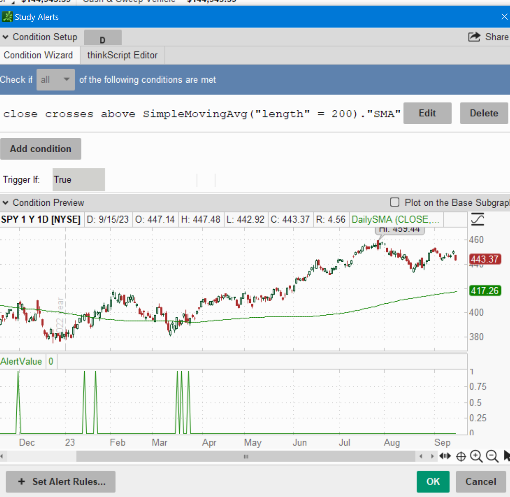Click scrollbar small left arrow
Screen dimensions: 510x497
[x=421, y=456]
